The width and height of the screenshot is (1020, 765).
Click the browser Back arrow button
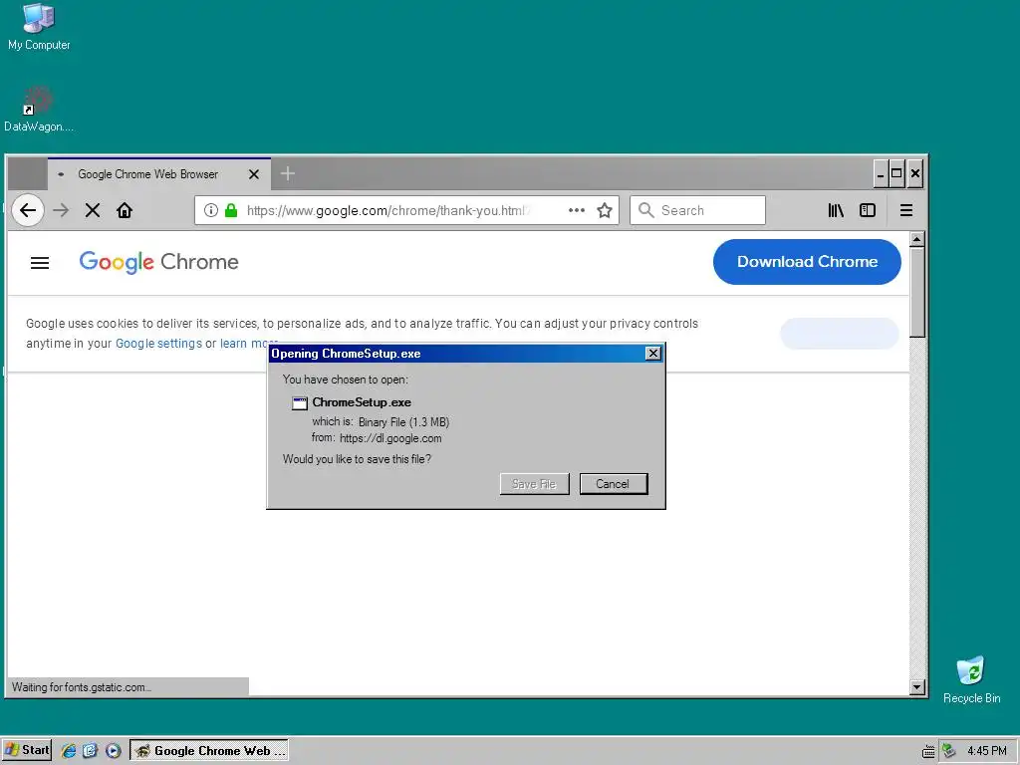click(x=27, y=210)
